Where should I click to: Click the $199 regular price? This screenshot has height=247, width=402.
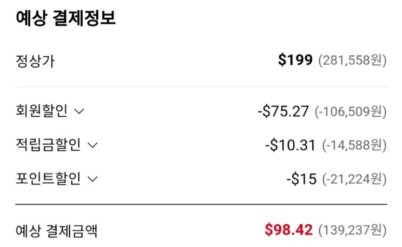[x=295, y=60]
